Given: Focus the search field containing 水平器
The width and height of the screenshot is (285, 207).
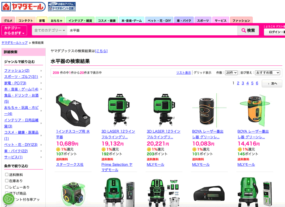Looking at the screenshot, I should click(x=152, y=30).
